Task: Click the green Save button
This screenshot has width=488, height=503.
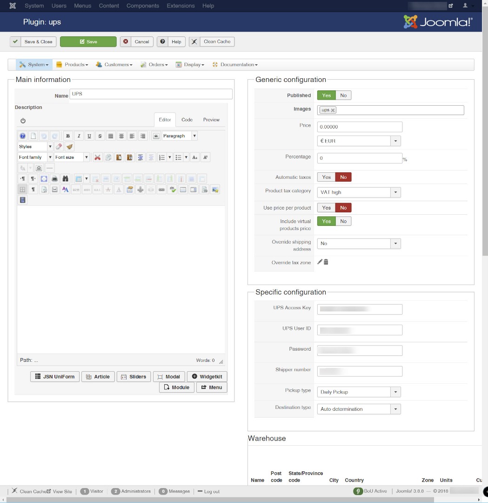Action: pyautogui.click(x=88, y=42)
